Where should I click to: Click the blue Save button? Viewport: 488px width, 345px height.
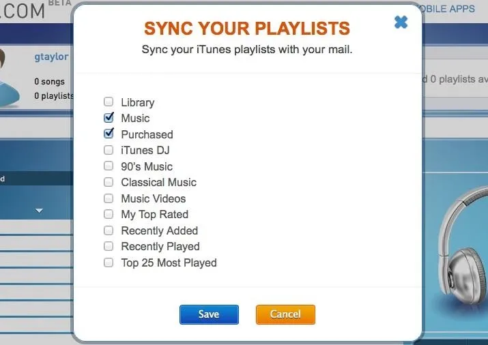click(x=209, y=314)
